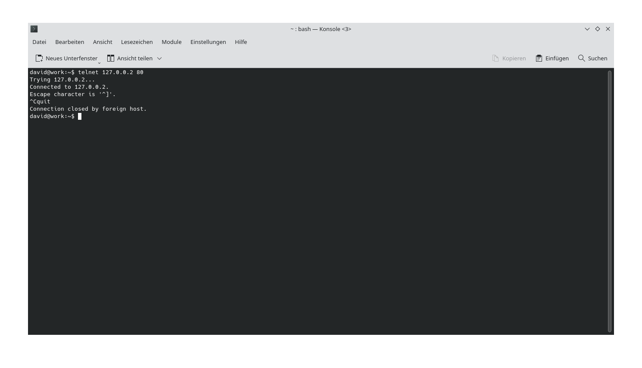This screenshot has width=642, height=368.
Task: Open the Module menu
Action: pos(171,42)
